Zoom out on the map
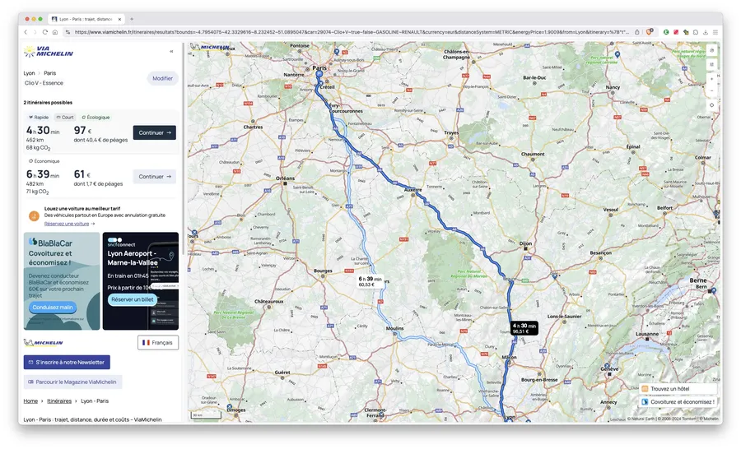Viewport: 741px width, 449px height. point(711,90)
